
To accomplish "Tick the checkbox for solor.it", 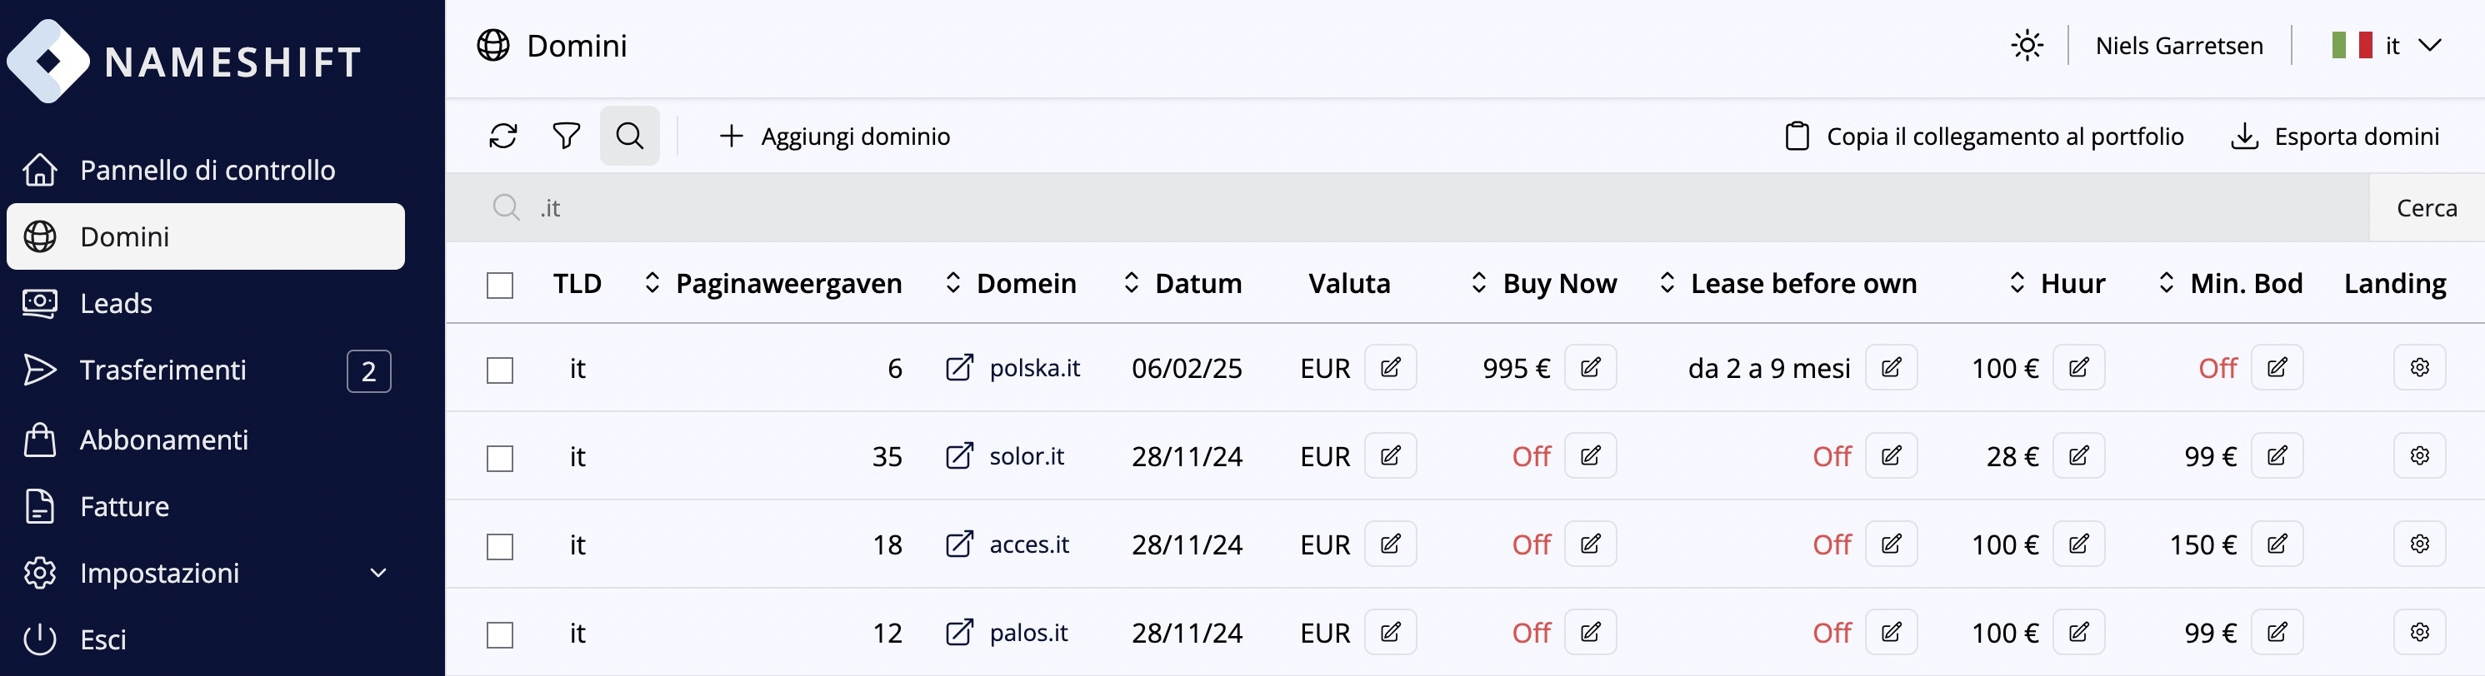I will click(500, 458).
